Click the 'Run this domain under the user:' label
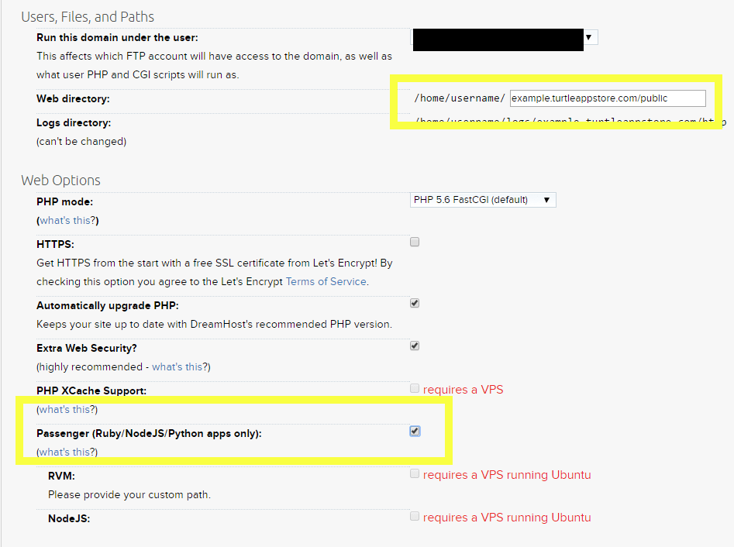Screen dimensions: 734x547 tap(117, 37)
